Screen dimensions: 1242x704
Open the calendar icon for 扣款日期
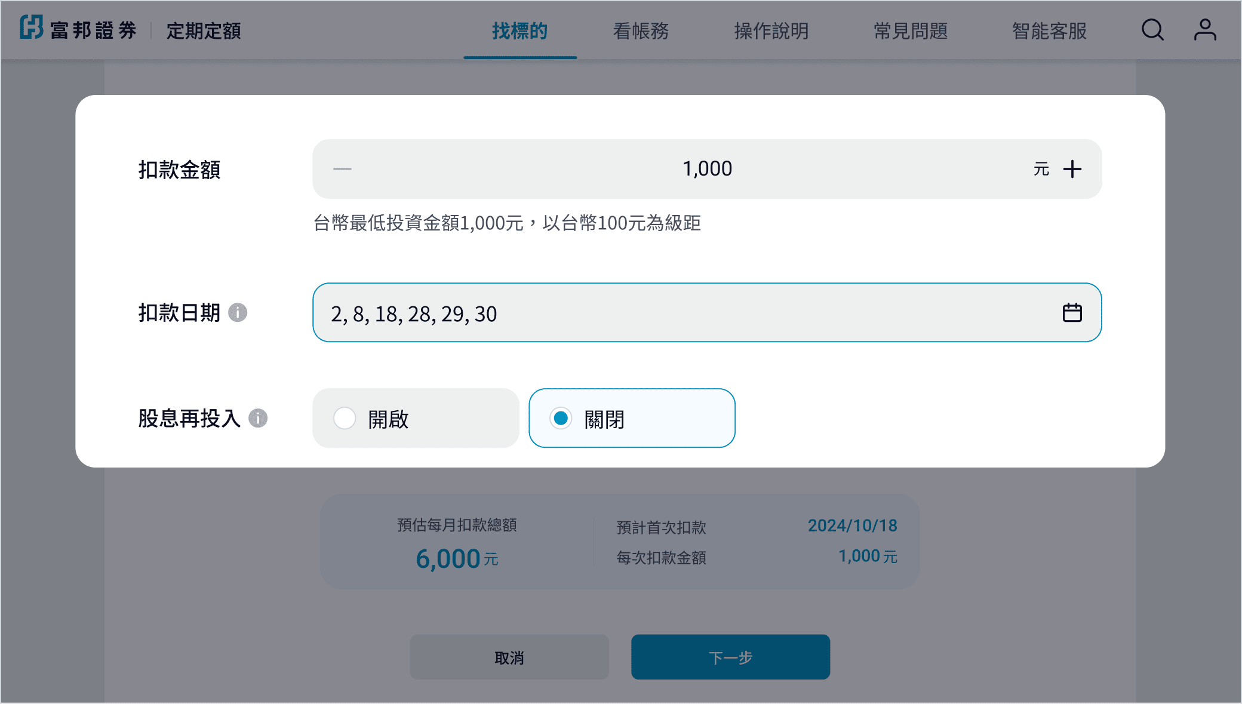click(x=1072, y=313)
